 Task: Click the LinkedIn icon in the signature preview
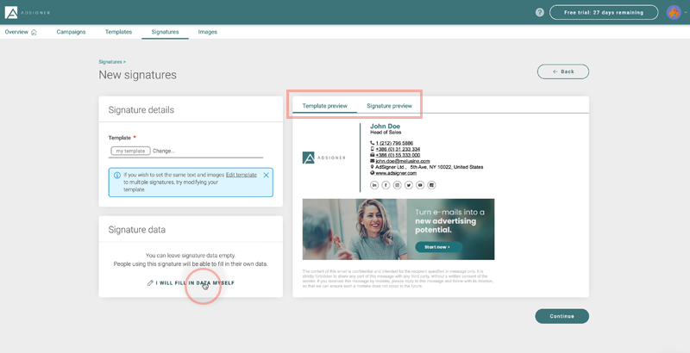click(374, 185)
